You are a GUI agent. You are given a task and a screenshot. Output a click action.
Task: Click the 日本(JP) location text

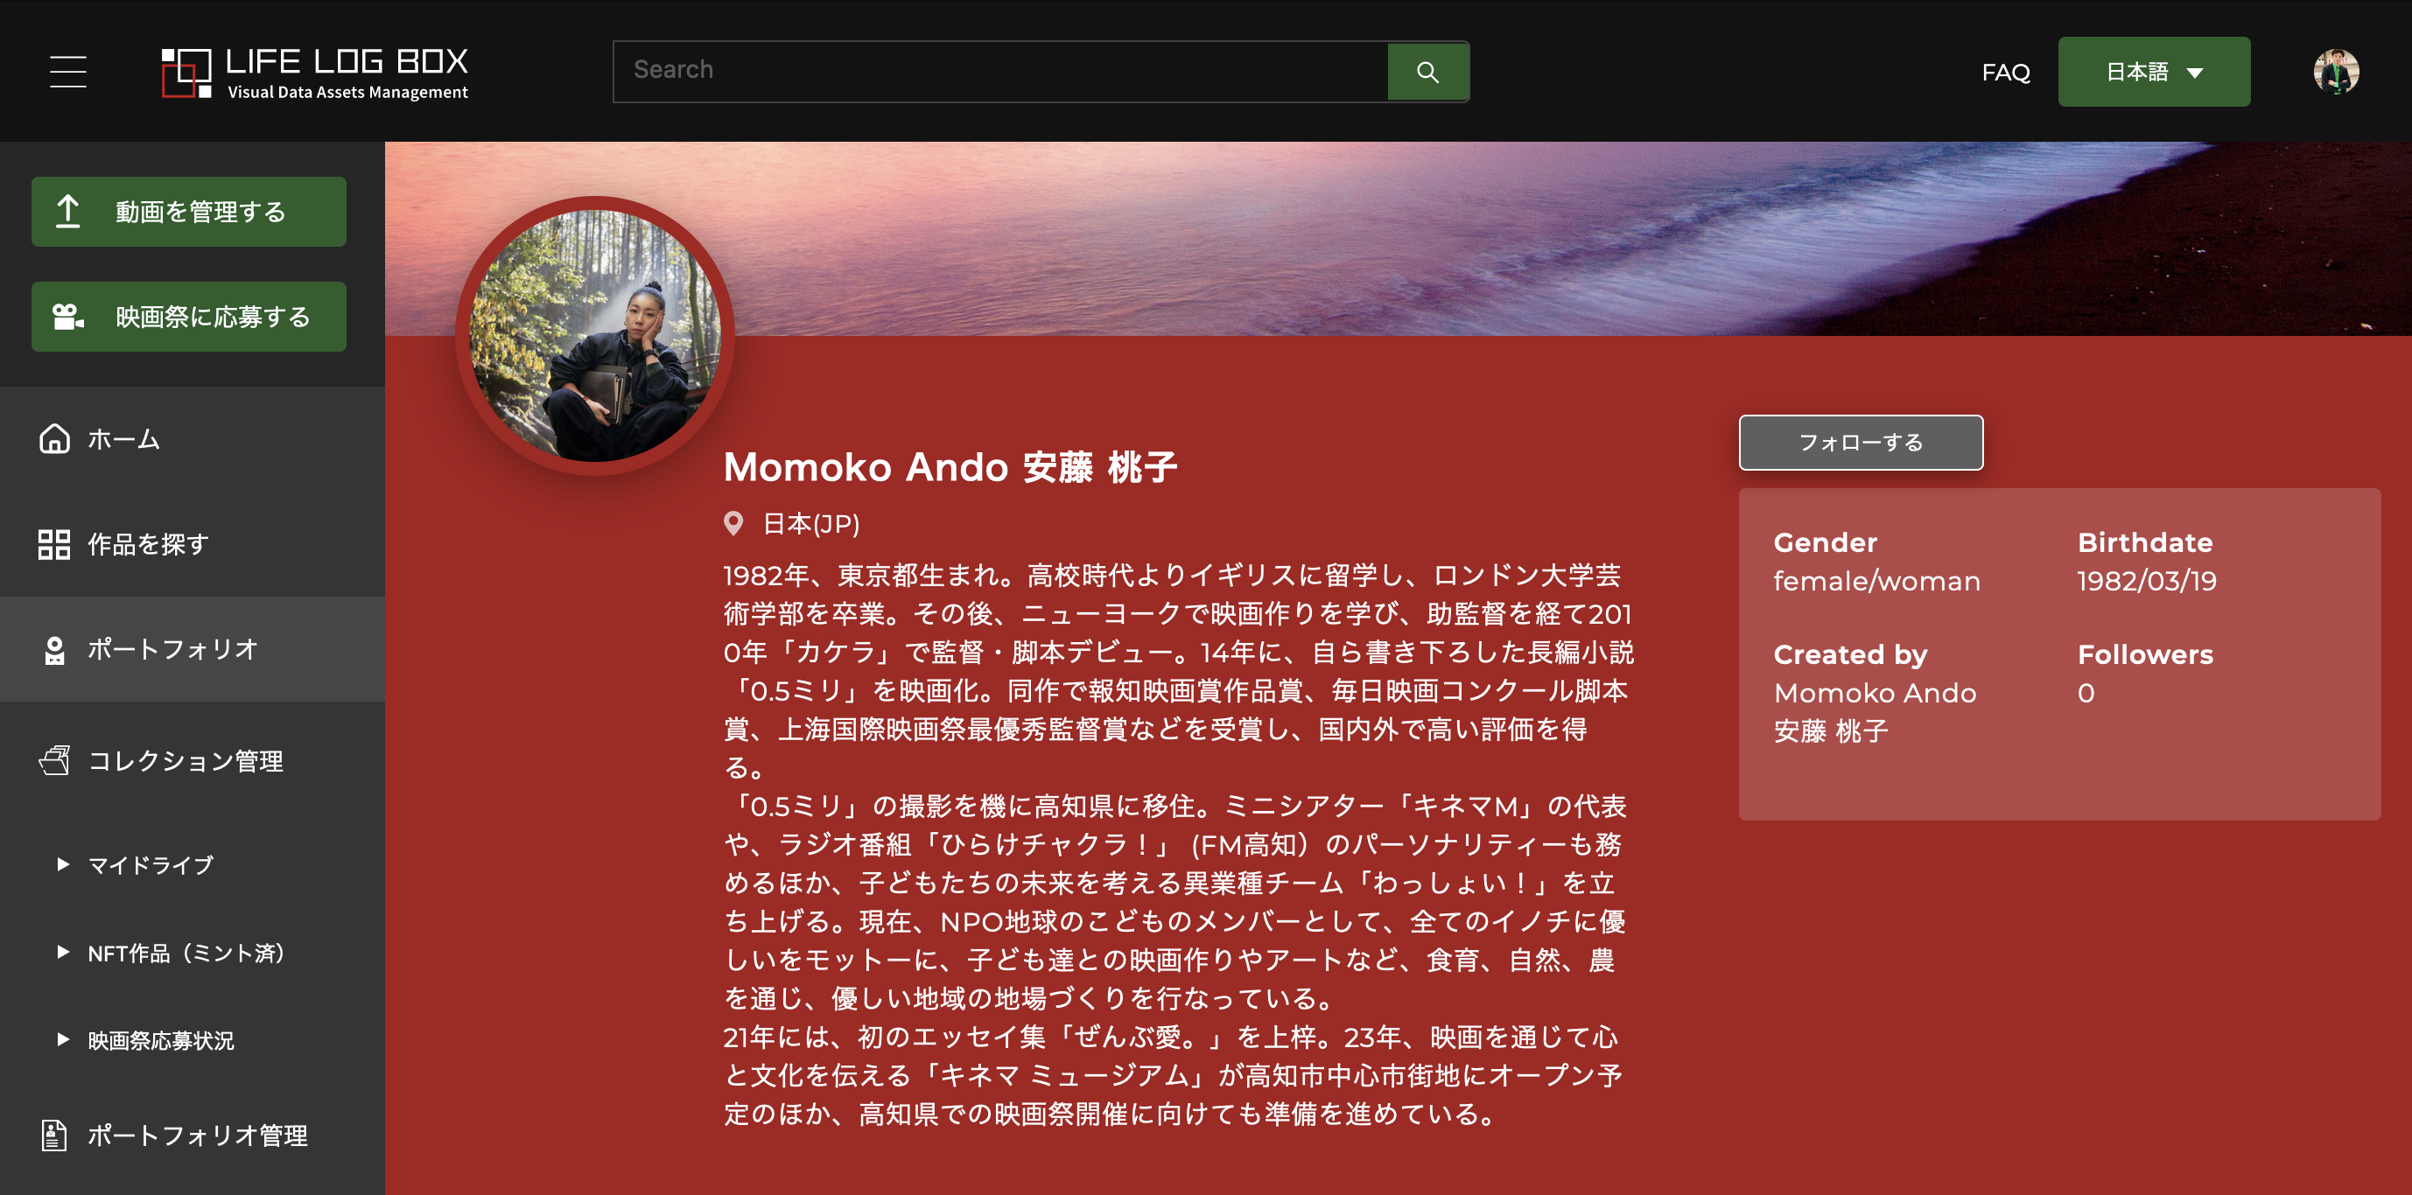click(x=811, y=524)
